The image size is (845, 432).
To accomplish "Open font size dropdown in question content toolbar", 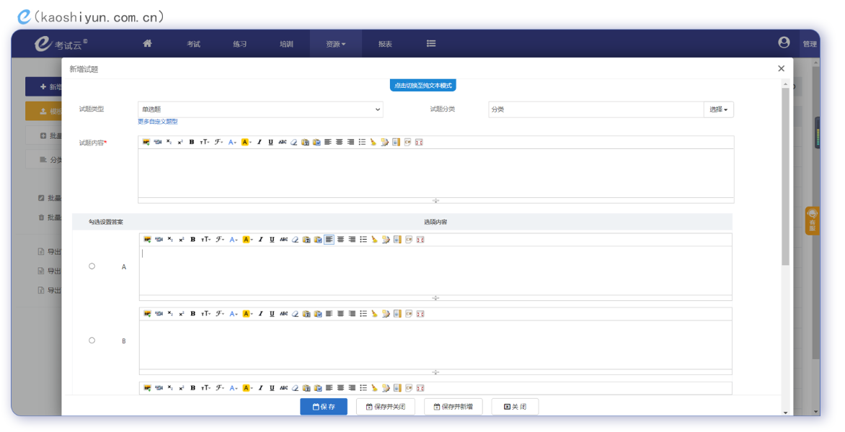I will [x=205, y=143].
